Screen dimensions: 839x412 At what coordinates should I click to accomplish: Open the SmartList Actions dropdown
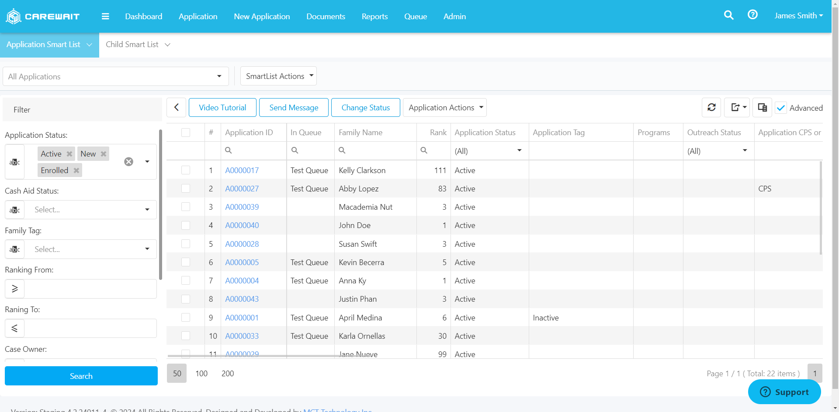[279, 76]
